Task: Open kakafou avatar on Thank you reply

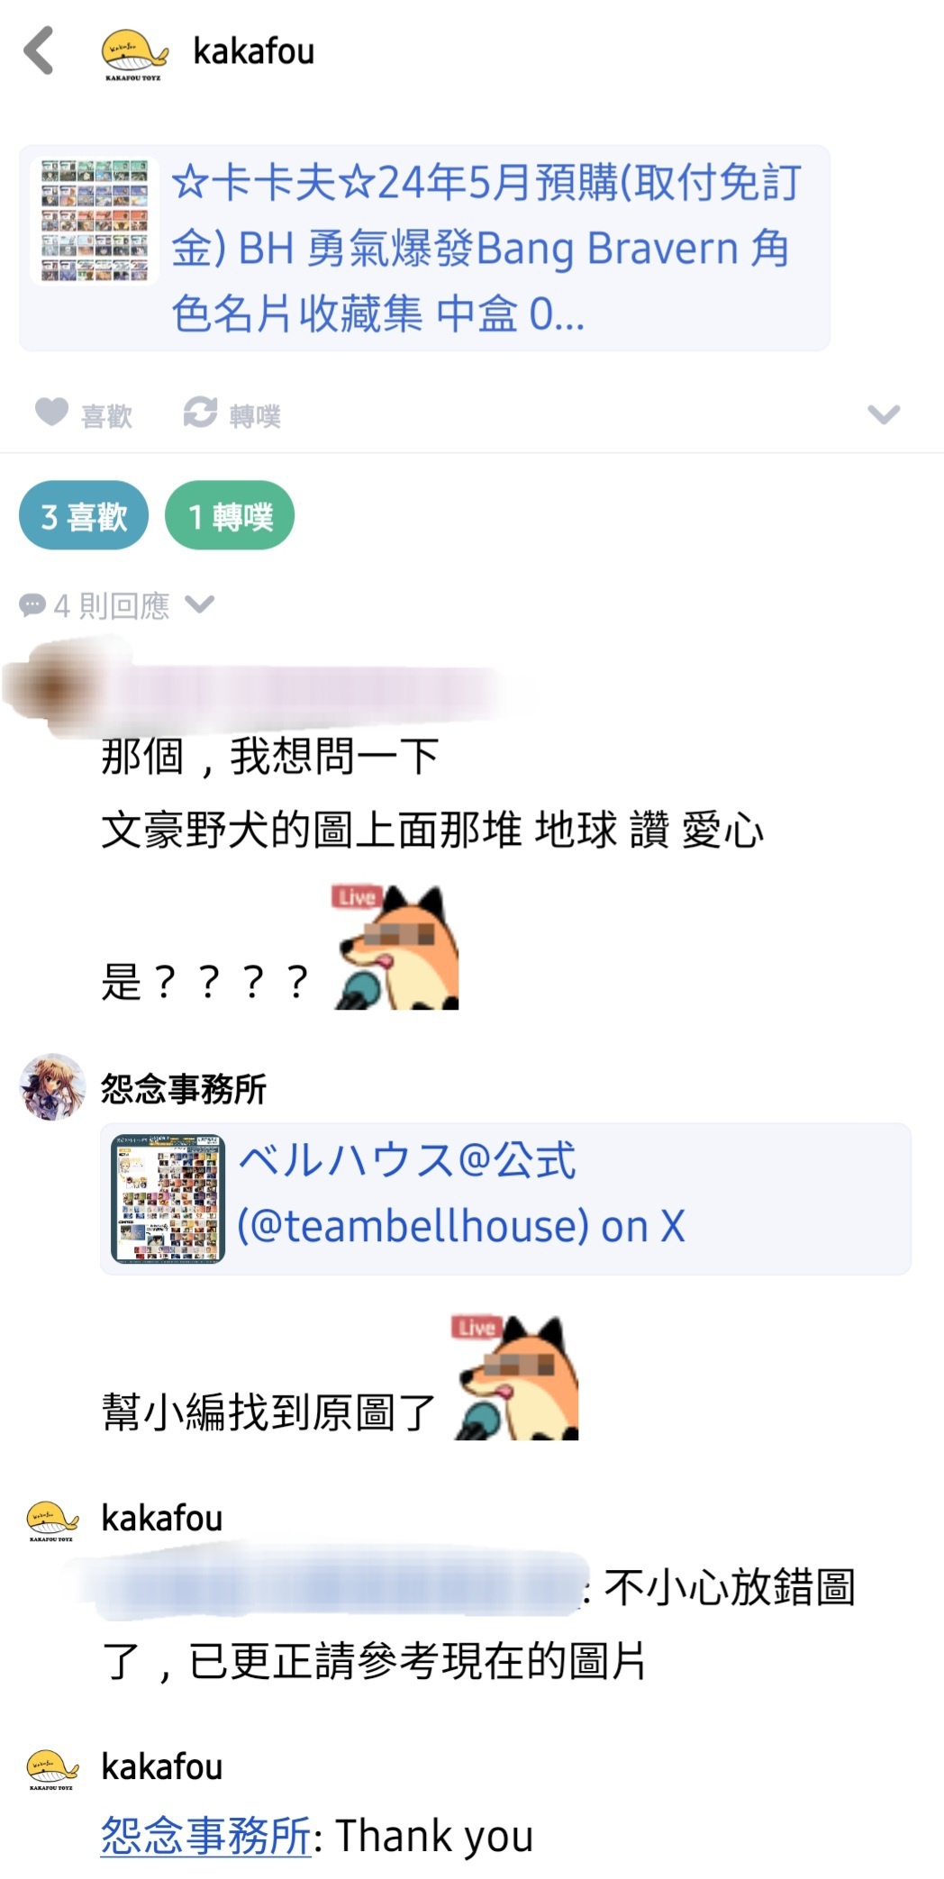Action: (x=53, y=1769)
